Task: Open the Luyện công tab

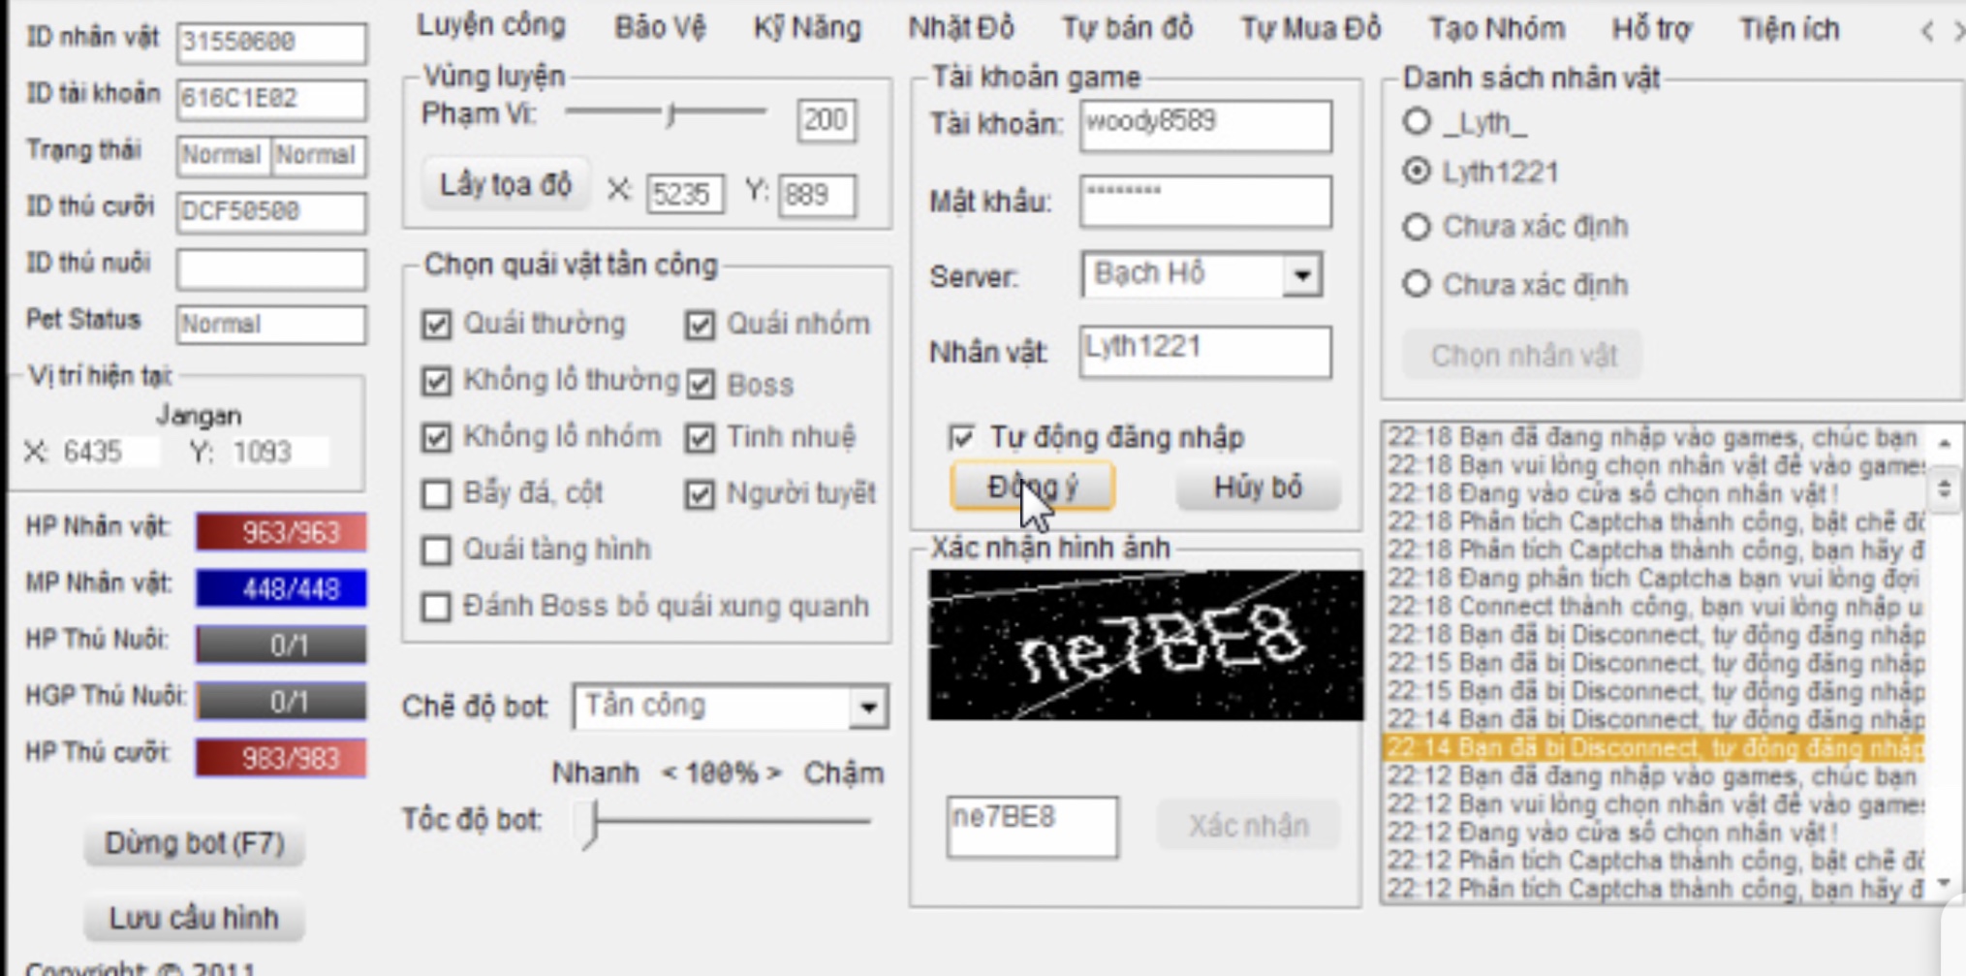Action: (x=491, y=26)
